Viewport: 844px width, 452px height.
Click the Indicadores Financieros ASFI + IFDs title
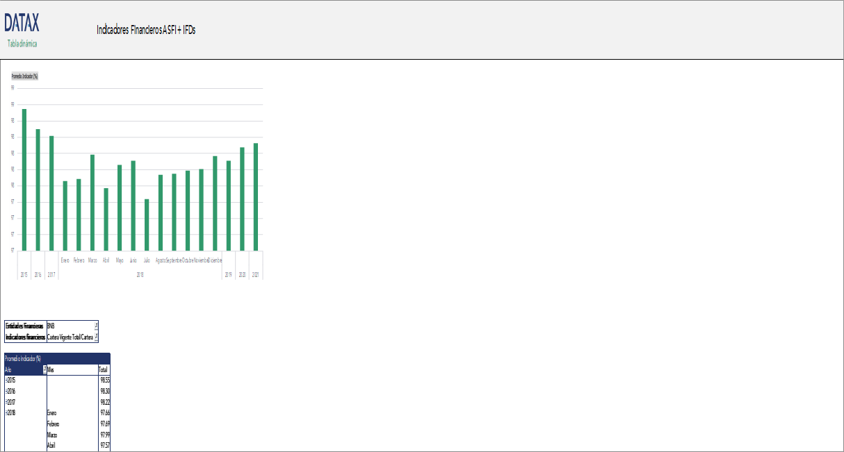point(146,30)
